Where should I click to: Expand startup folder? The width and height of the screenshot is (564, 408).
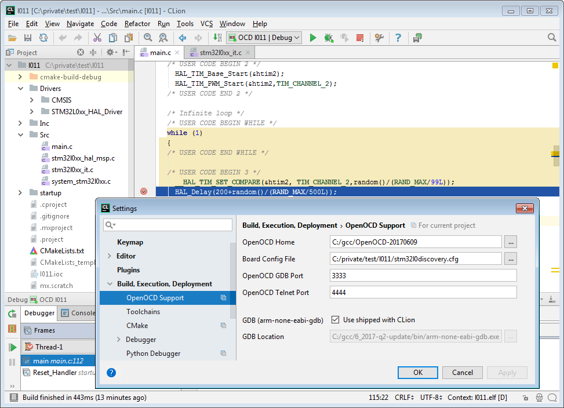pos(20,192)
